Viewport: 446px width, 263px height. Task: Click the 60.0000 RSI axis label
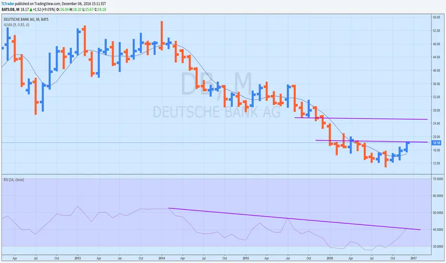[x=438, y=196]
